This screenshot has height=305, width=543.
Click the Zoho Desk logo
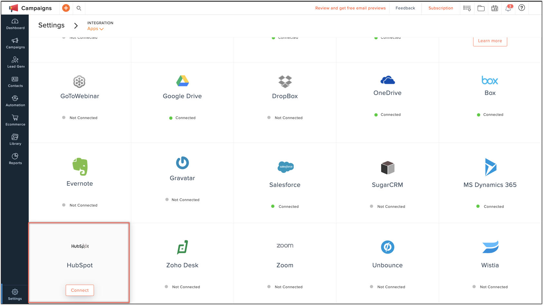click(x=182, y=247)
